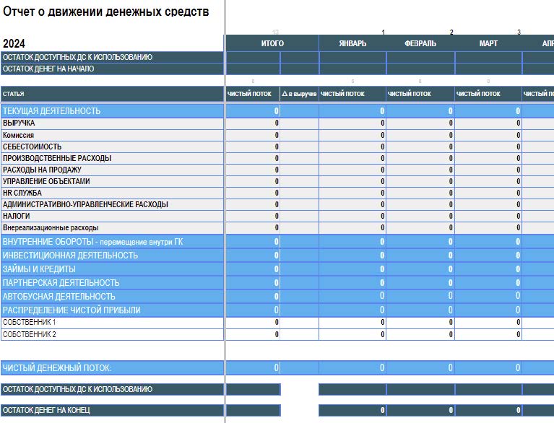The image size is (554, 423).
Task: Select ВЫРУЧКА value in ИТОГО column
Action: 253,123
